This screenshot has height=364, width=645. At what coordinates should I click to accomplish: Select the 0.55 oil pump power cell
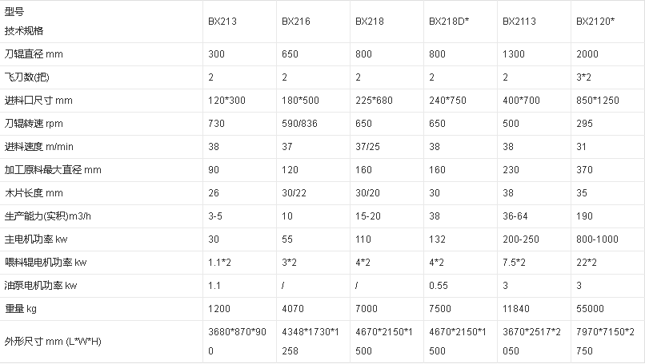[438, 285]
